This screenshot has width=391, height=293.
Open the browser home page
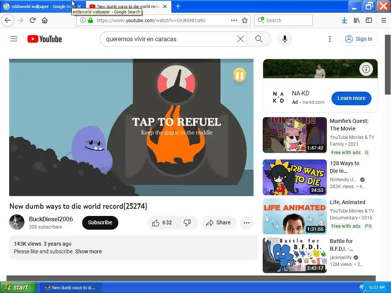45,20
